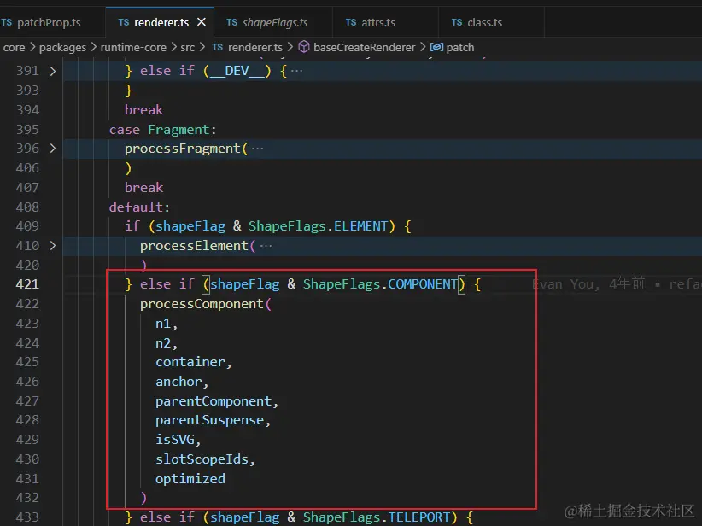
Task: Switch to the patchProp.ts tab
Action: 49,22
